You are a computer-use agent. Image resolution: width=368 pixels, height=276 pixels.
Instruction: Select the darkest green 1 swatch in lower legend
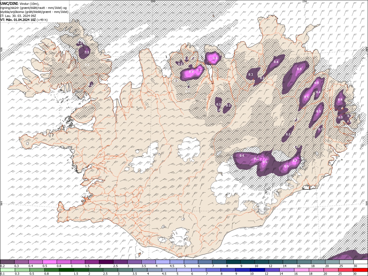[x=66, y=270]
